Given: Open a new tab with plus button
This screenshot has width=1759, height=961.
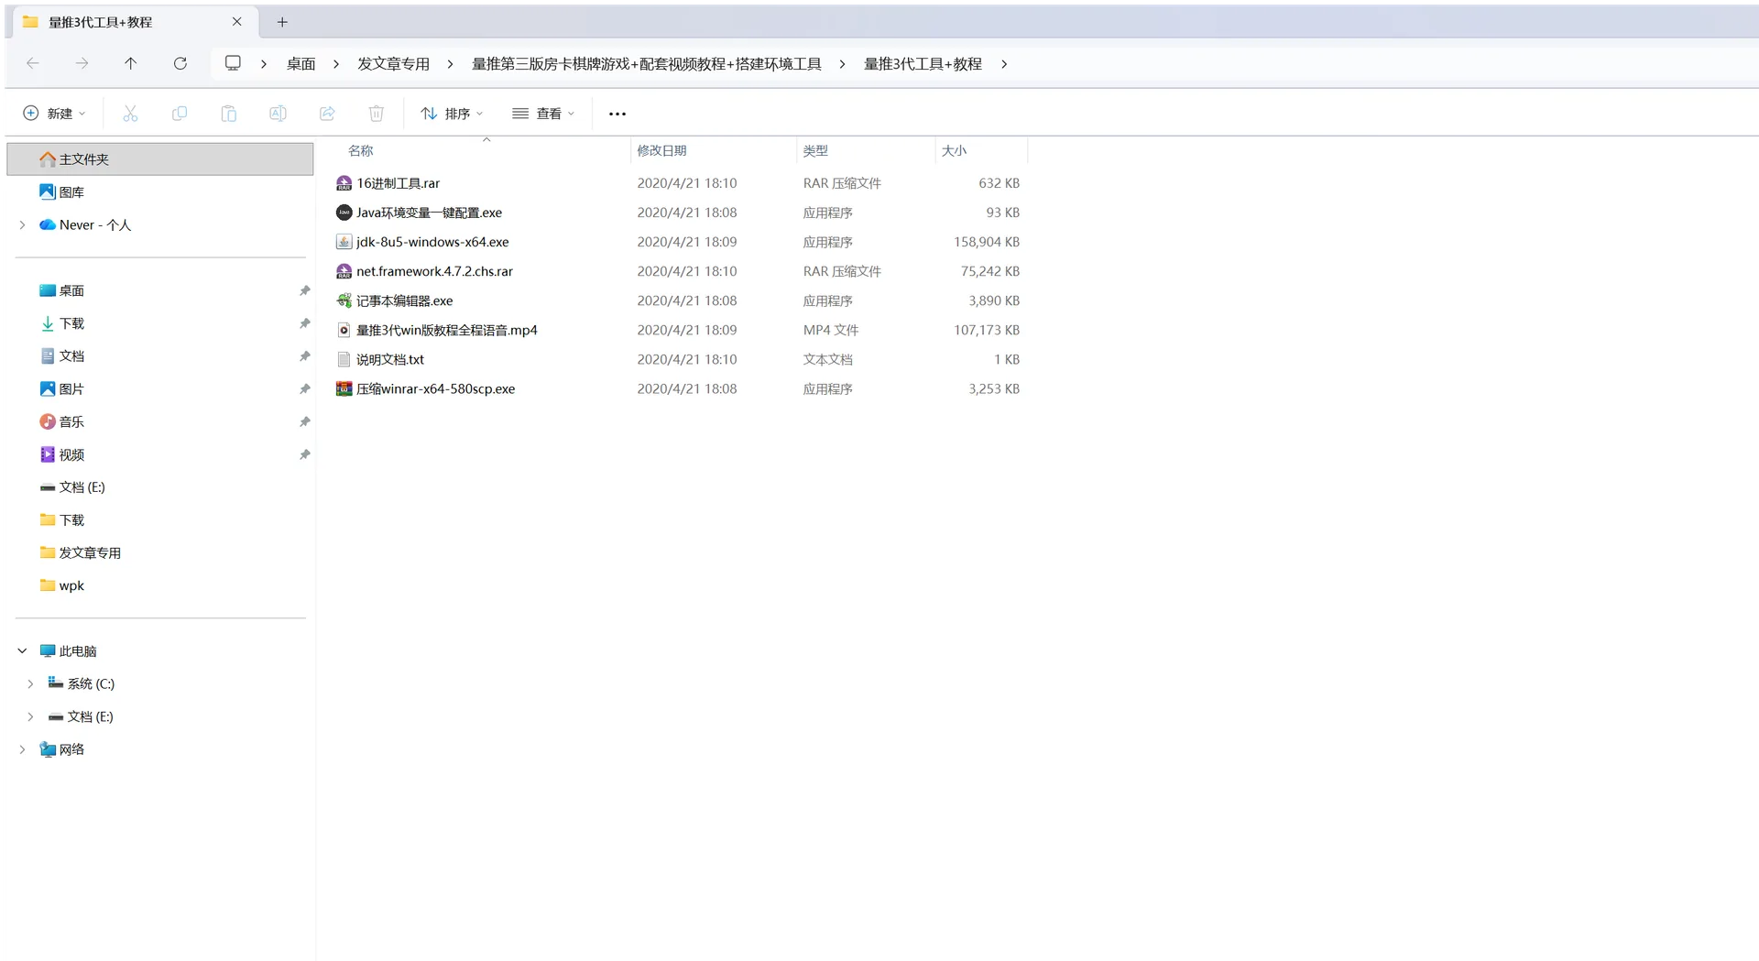Looking at the screenshot, I should tap(282, 22).
